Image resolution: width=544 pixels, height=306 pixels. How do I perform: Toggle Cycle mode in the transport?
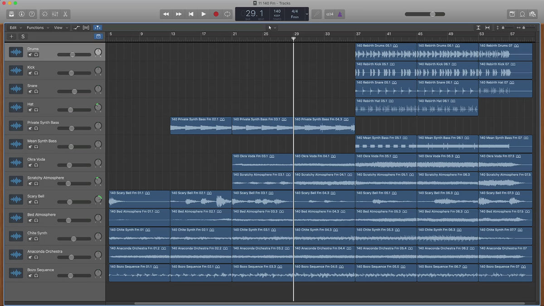coord(227,14)
